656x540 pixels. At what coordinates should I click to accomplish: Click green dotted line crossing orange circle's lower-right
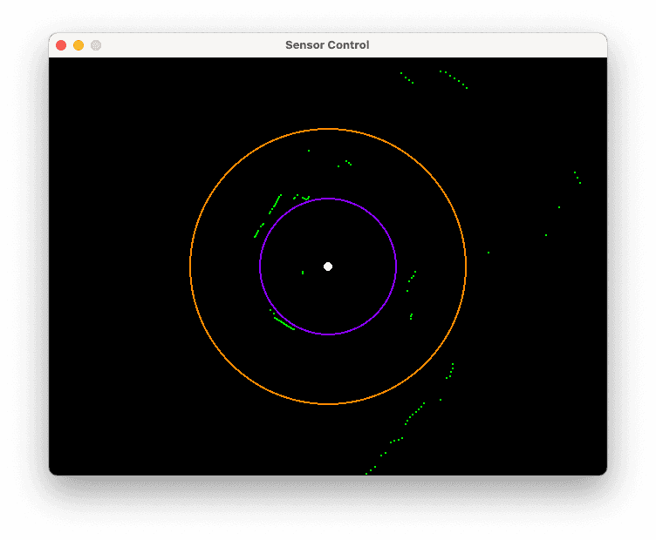415,413
